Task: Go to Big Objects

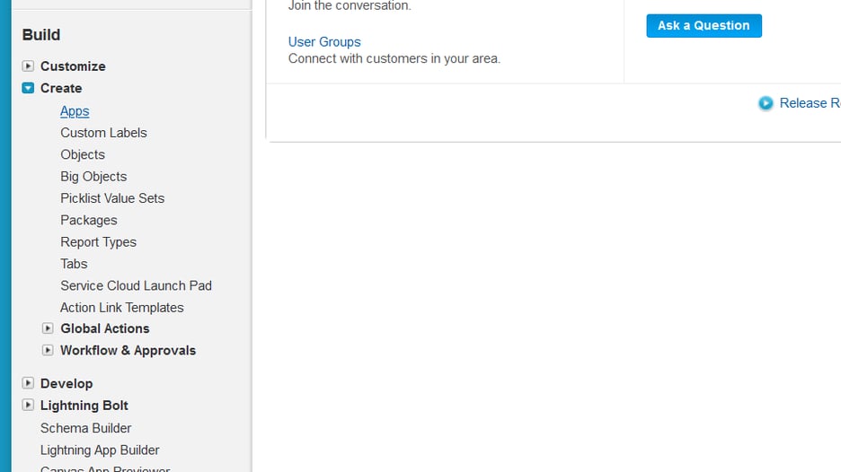Action: pyautogui.click(x=93, y=177)
